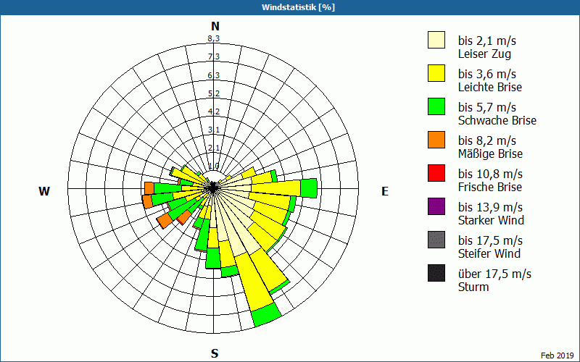This screenshot has width=580, height=362.
Task: Click the 'W' compass label
Action: tap(44, 191)
